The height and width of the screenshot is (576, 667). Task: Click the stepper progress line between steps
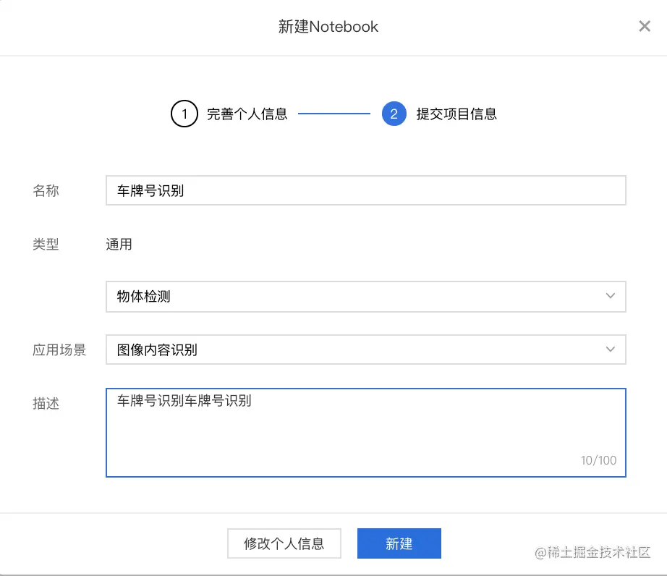[333, 114]
